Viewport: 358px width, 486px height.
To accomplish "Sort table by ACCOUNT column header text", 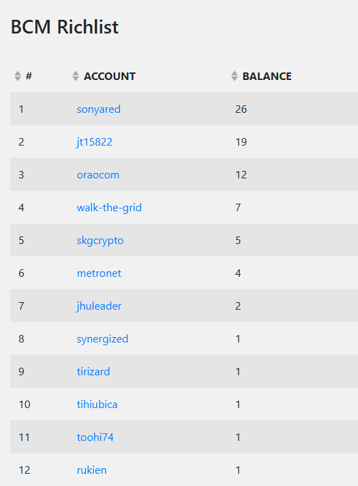I will (109, 77).
